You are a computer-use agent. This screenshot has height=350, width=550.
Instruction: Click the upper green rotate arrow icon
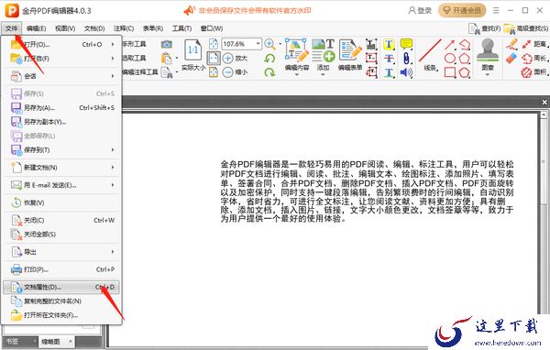[x=269, y=59]
